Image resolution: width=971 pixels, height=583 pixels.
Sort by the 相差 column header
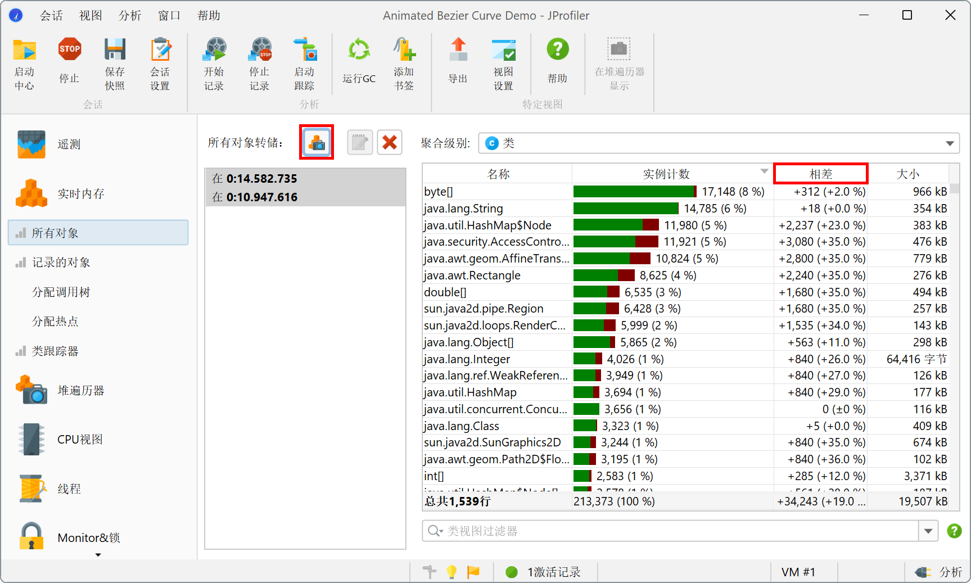coord(821,174)
